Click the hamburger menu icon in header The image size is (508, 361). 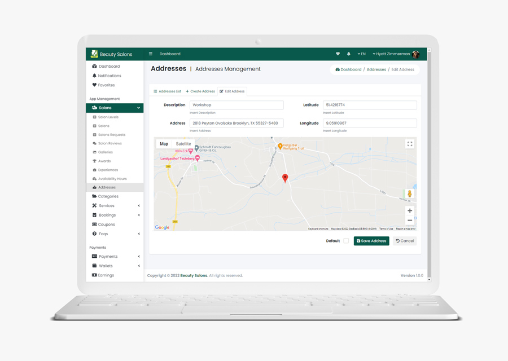coord(151,54)
